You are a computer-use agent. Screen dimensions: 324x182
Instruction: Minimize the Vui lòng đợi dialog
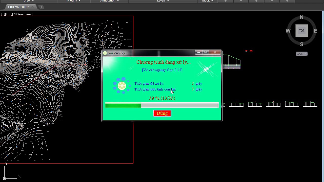click(199, 52)
